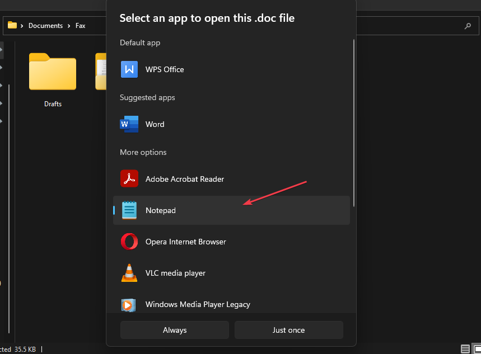Viewport: 481px width, 354px height.
Task: Click the WPS Office app icon
Action: pos(129,70)
